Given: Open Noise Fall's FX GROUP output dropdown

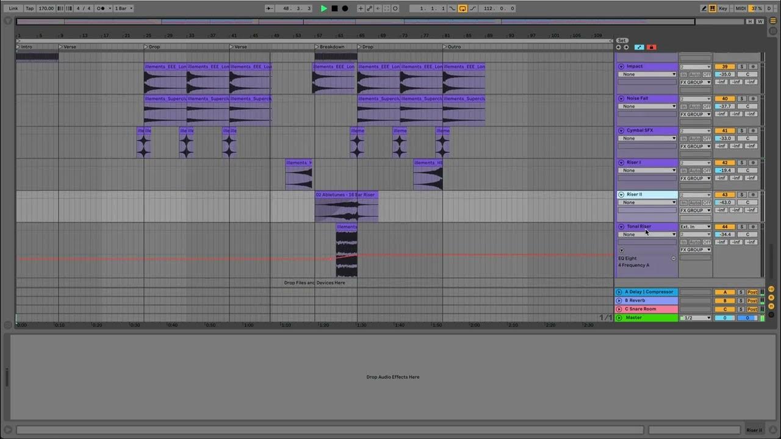Looking at the screenshot, I should [x=696, y=114].
